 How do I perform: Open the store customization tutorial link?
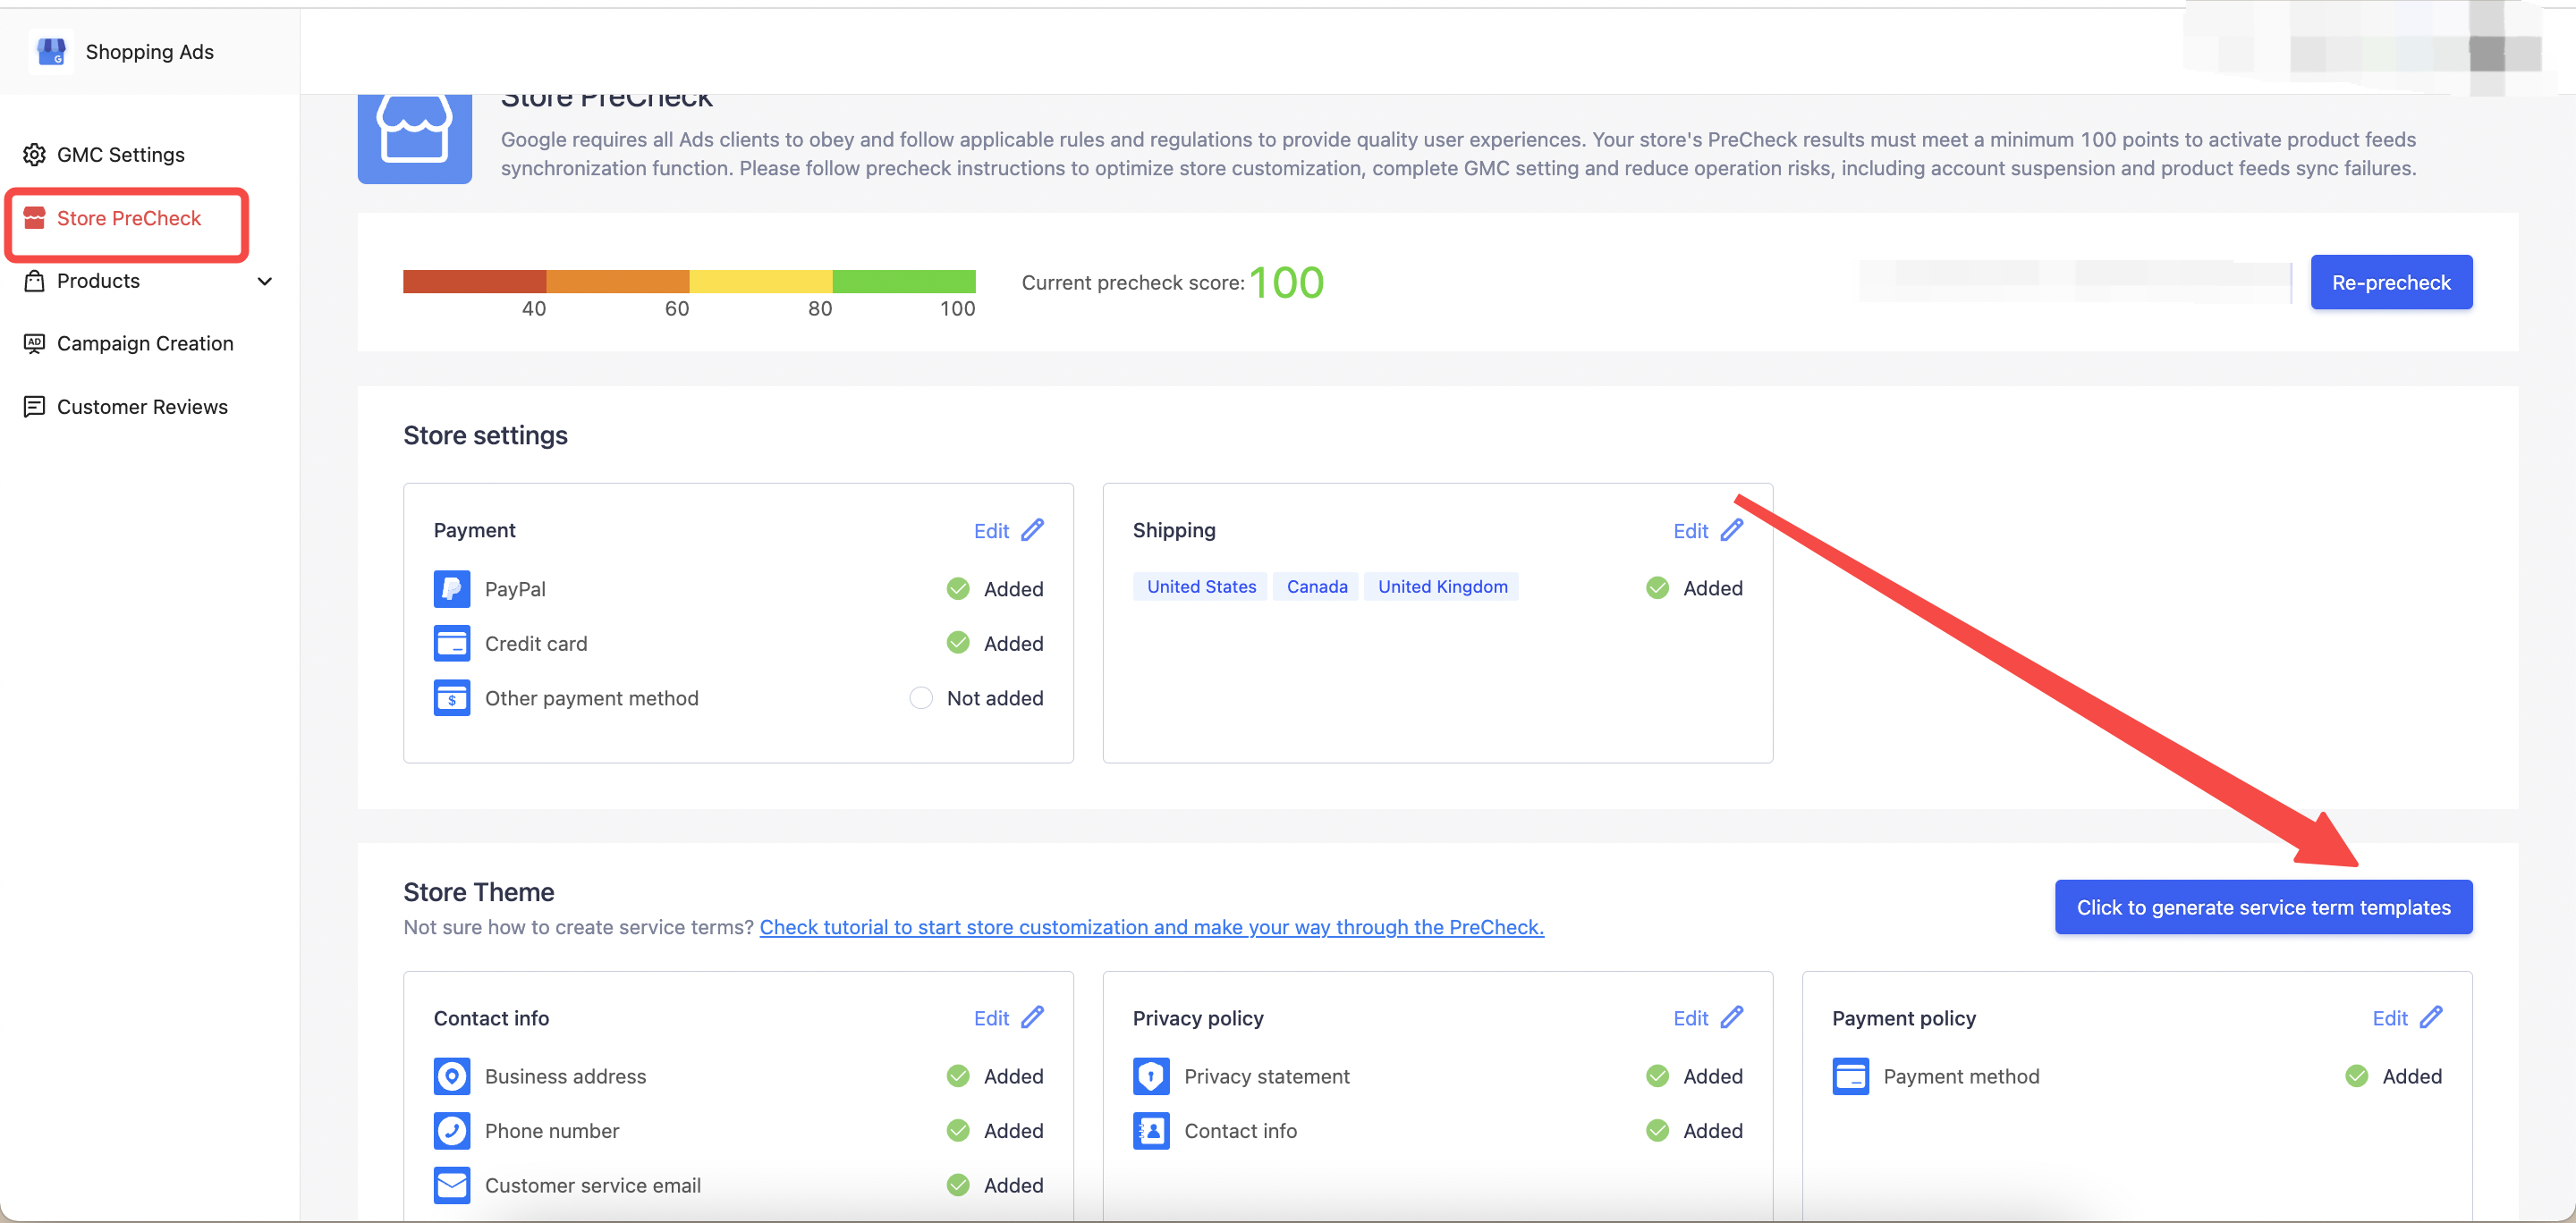point(1151,927)
